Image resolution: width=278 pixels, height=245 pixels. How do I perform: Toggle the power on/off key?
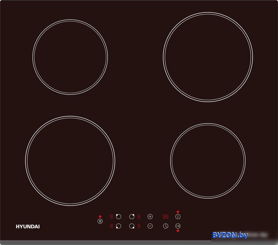pos(178,216)
